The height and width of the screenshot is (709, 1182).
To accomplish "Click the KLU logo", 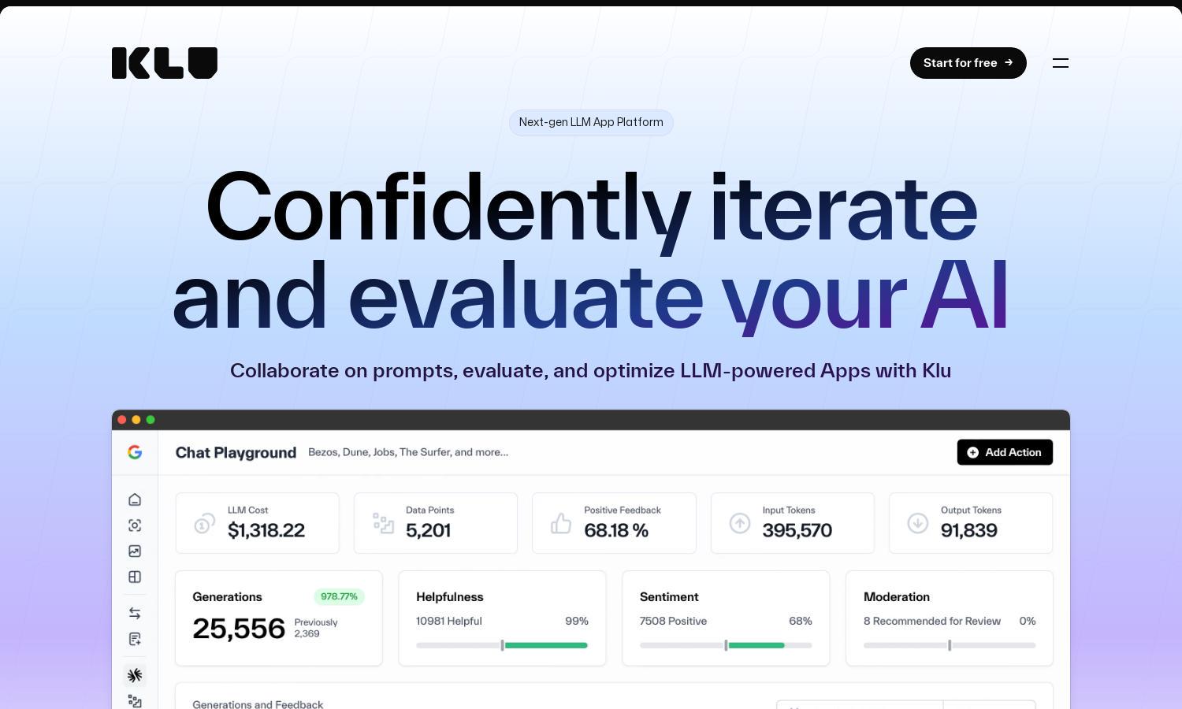I will (165, 63).
